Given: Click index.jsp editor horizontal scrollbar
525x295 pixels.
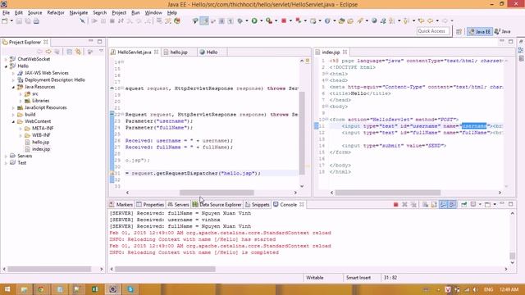Looking at the screenshot, I should pyautogui.click(x=388, y=193).
